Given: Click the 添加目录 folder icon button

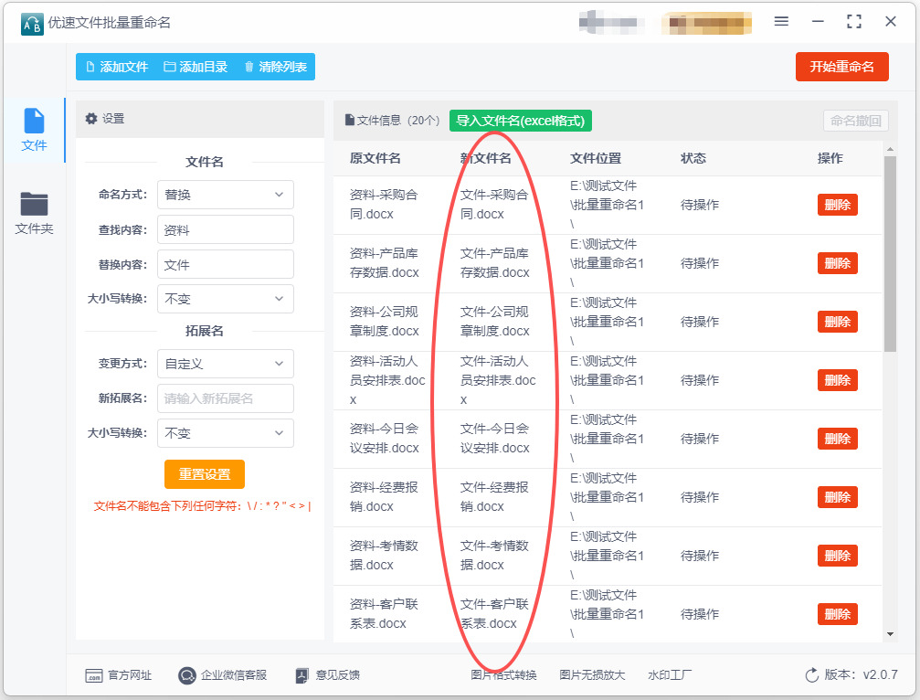Looking at the screenshot, I should pos(169,67).
